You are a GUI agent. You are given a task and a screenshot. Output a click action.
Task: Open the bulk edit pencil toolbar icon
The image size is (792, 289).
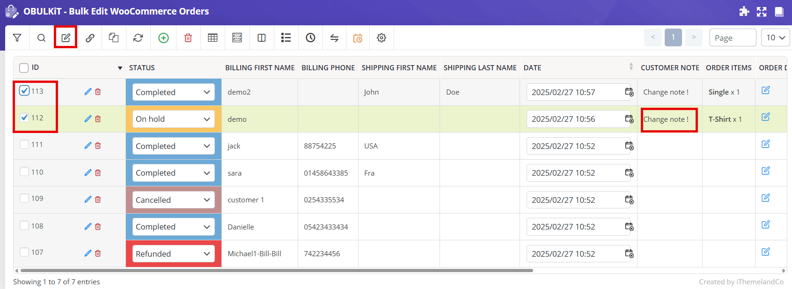66,38
